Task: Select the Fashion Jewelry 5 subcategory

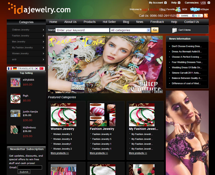Action: coord(102,139)
